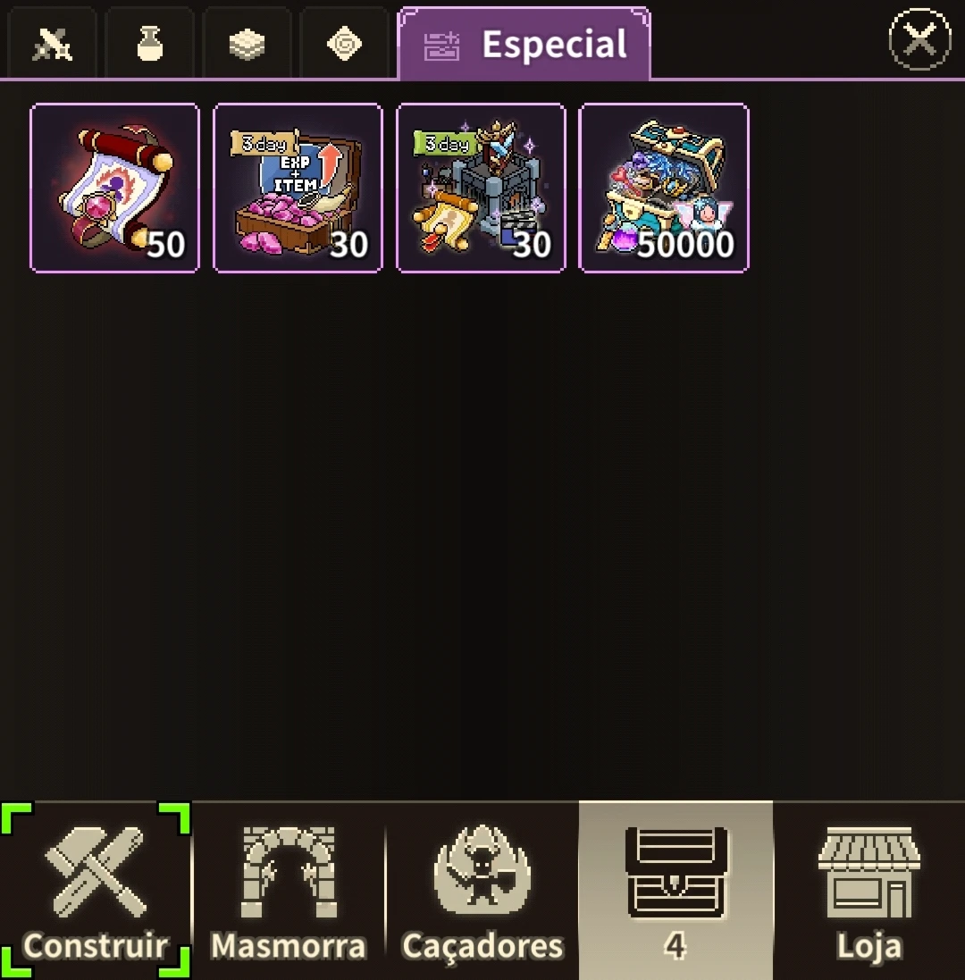Tap the inventory chest icon labeled 4

[x=675, y=890]
